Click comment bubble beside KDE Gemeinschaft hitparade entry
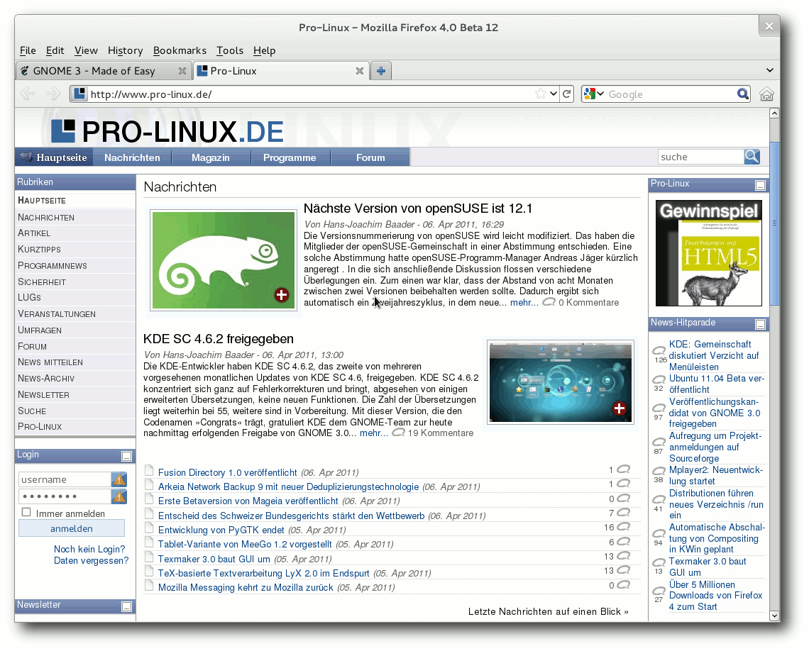This screenshot has height=651, width=809. (659, 351)
